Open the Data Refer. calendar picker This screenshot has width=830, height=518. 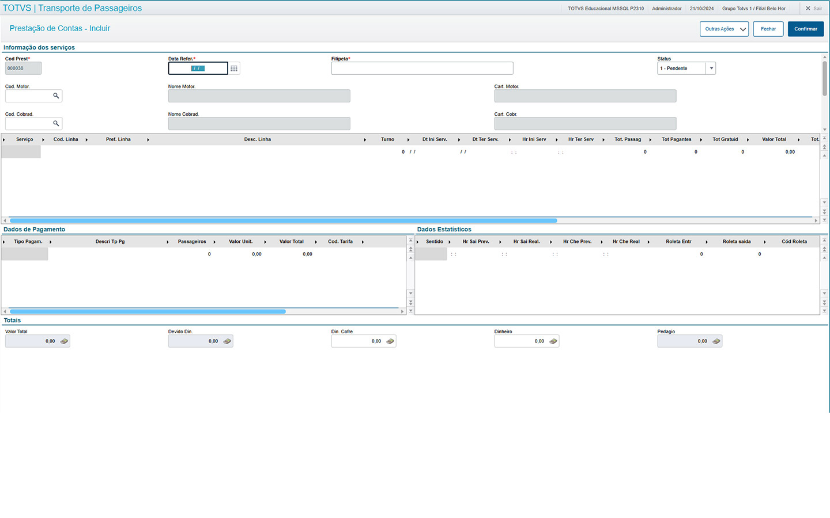(234, 68)
